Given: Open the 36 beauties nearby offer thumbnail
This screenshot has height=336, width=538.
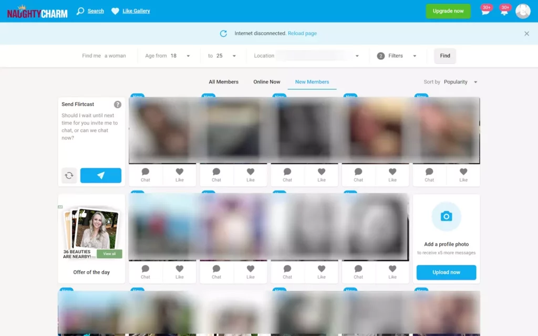Looking at the screenshot, I should coord(91,233).
